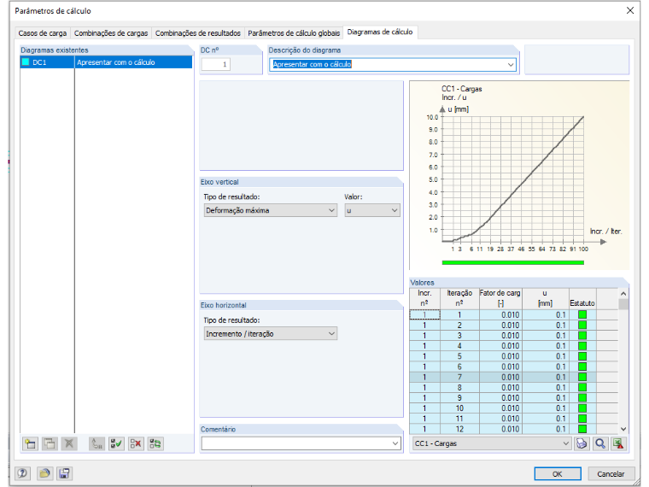Click the values table scroll down arrow
This screenshot has width=649, height=487.
tap(623, 429)
